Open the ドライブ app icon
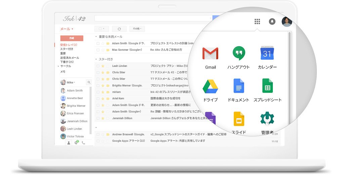 coord(210,86)
